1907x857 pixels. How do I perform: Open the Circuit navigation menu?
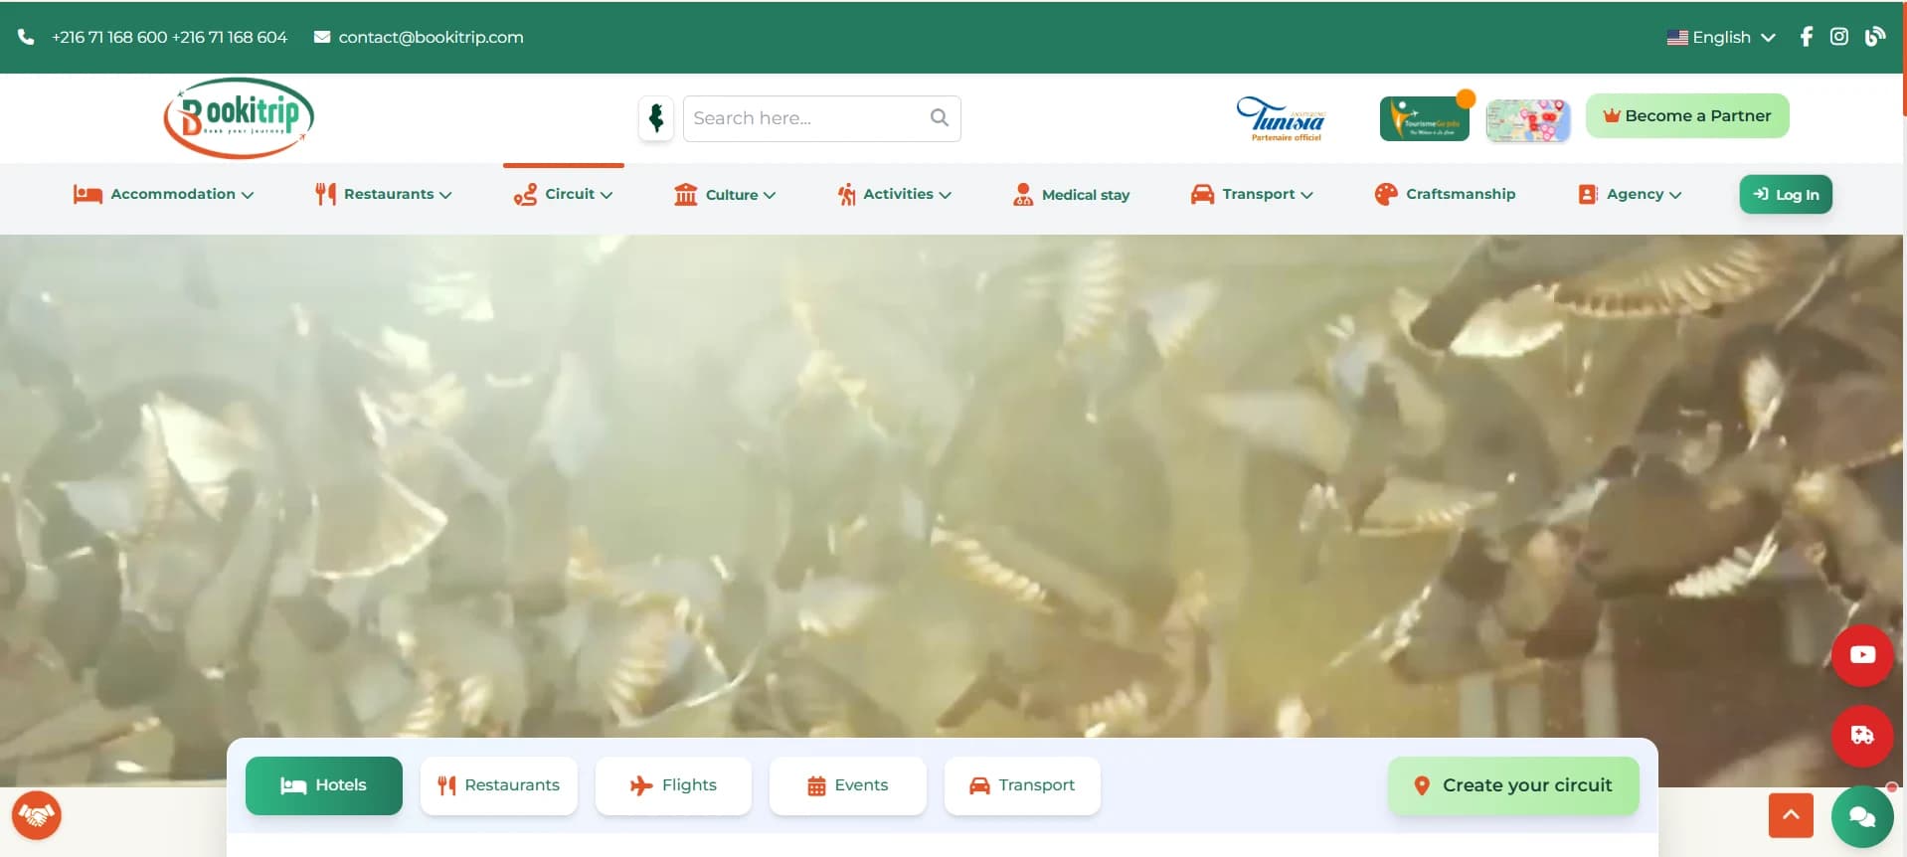click(x=564, y=194)
